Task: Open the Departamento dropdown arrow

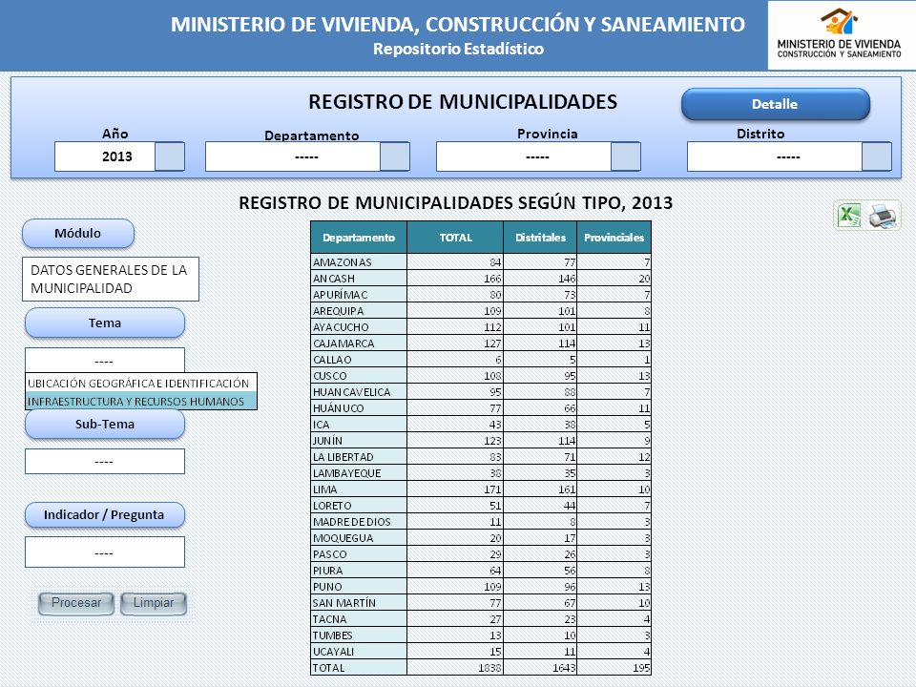Action: point(395,156)
